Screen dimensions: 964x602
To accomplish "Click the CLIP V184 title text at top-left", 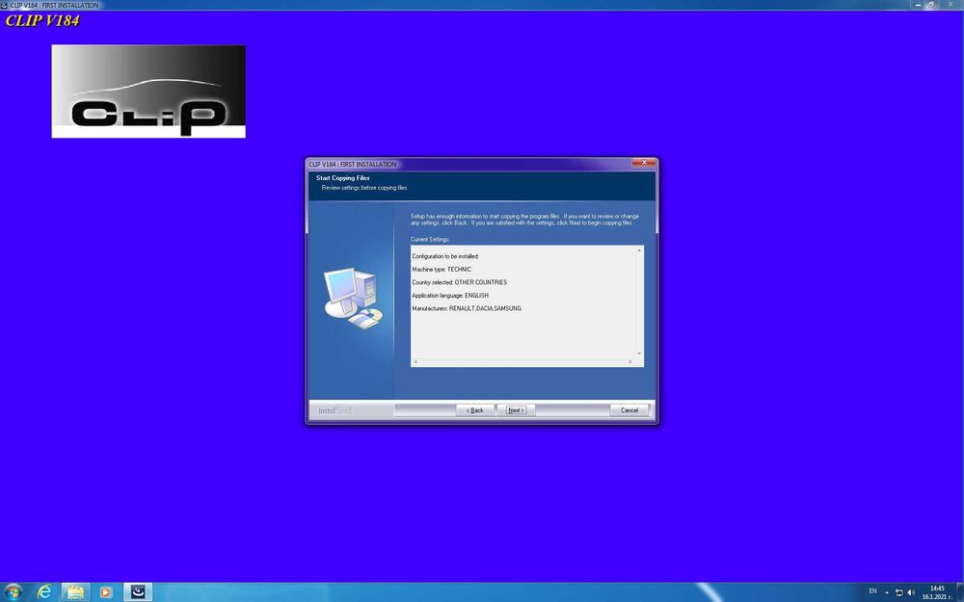I will click(42, 20).
